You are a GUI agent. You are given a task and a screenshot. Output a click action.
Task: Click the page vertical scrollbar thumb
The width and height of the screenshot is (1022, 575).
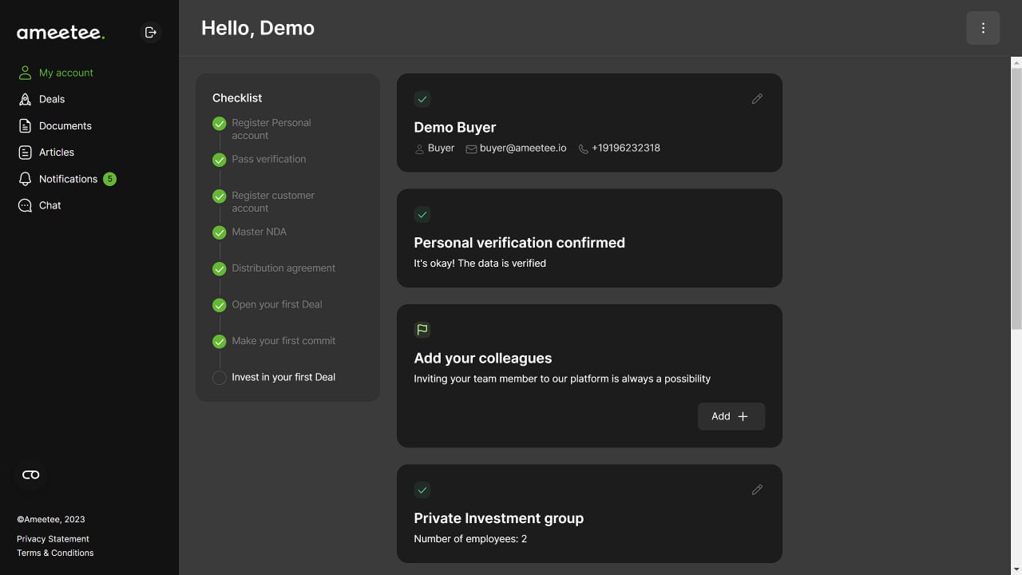click(1016, 198)
